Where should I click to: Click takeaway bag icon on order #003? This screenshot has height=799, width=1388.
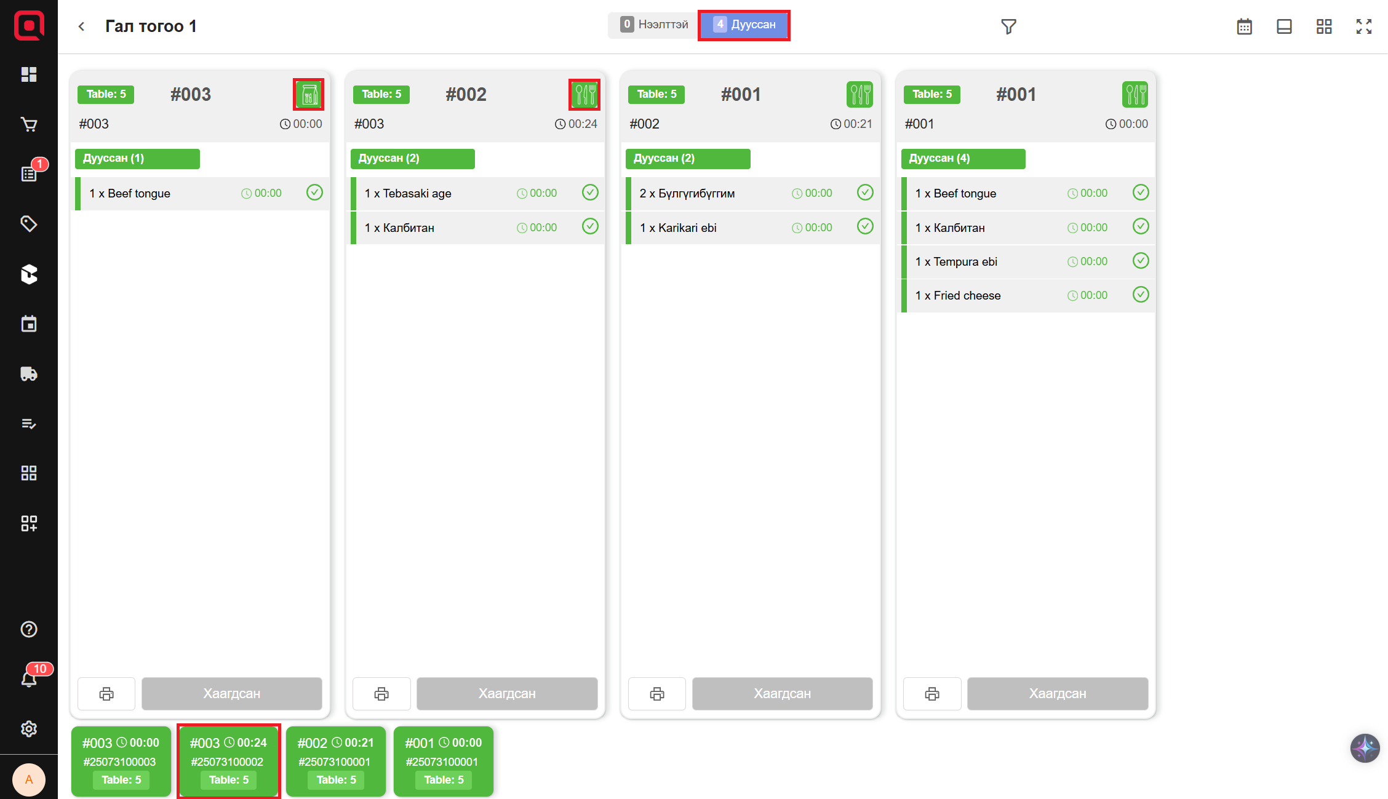point(309,95)
